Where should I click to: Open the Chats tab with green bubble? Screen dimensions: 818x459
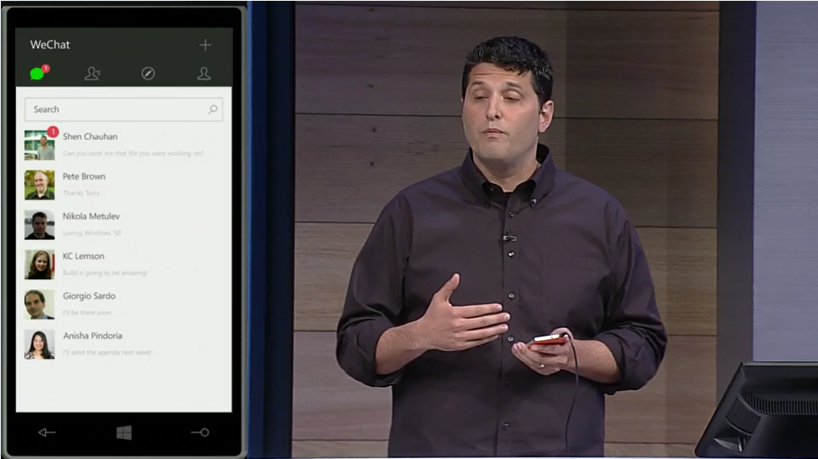(x=38, y=74)
